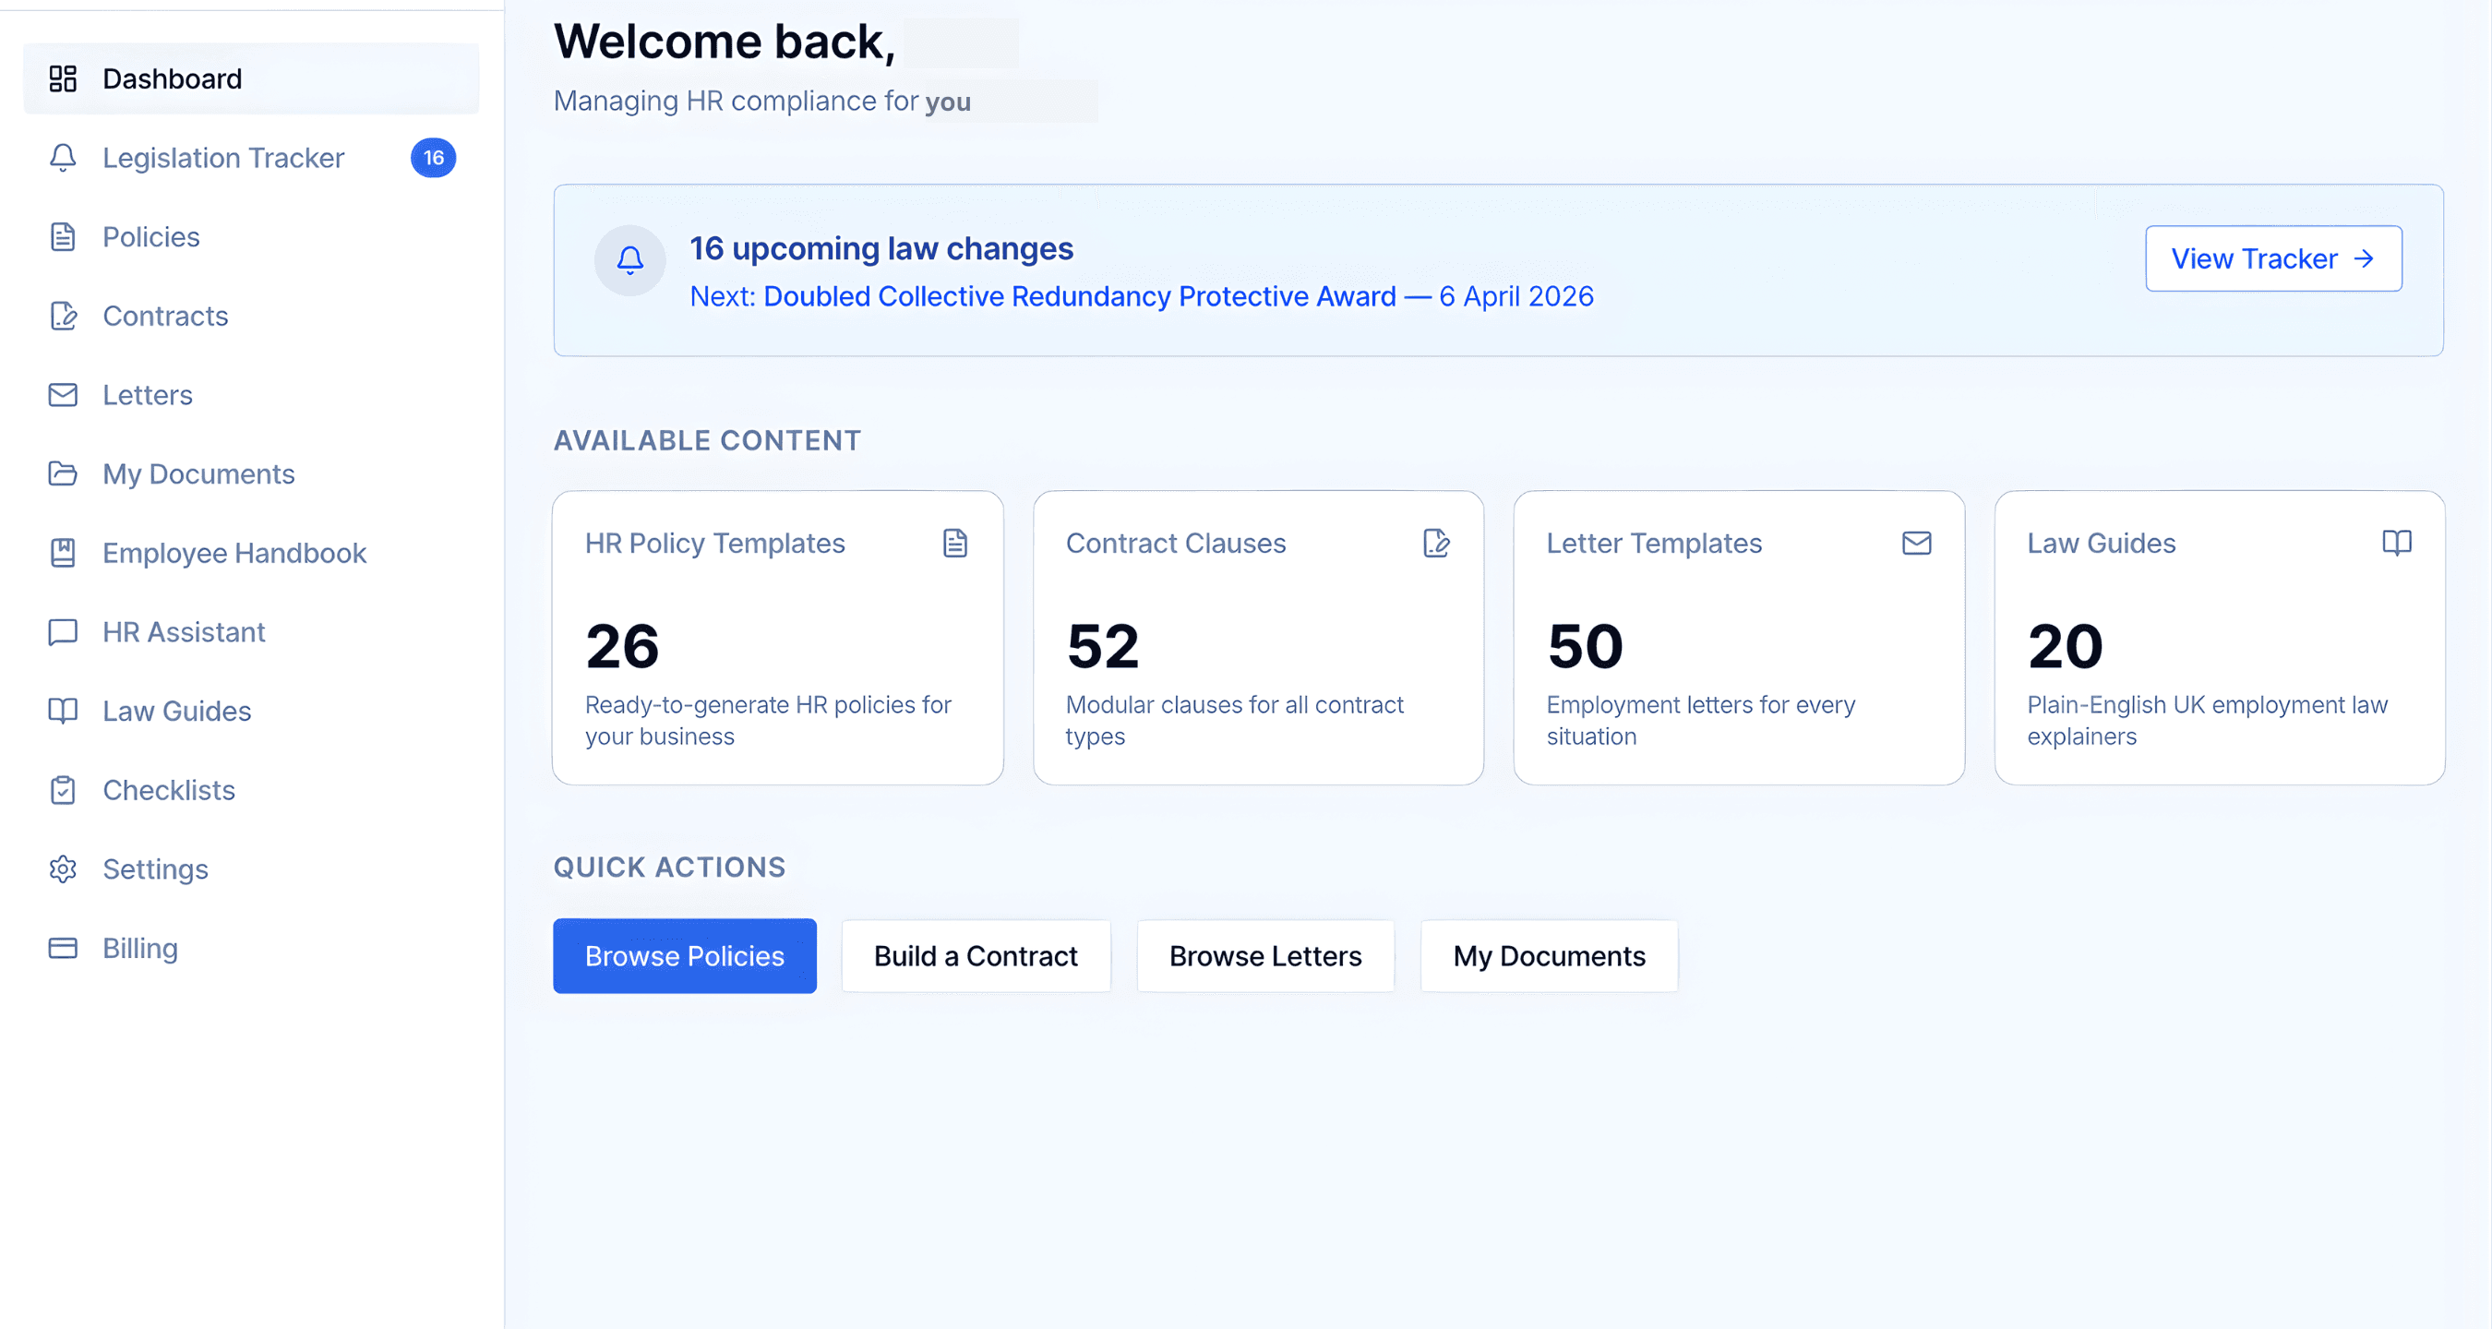Select the Checklists clipboard icon
This screenshot has height=1329, width=2492.
63,790
